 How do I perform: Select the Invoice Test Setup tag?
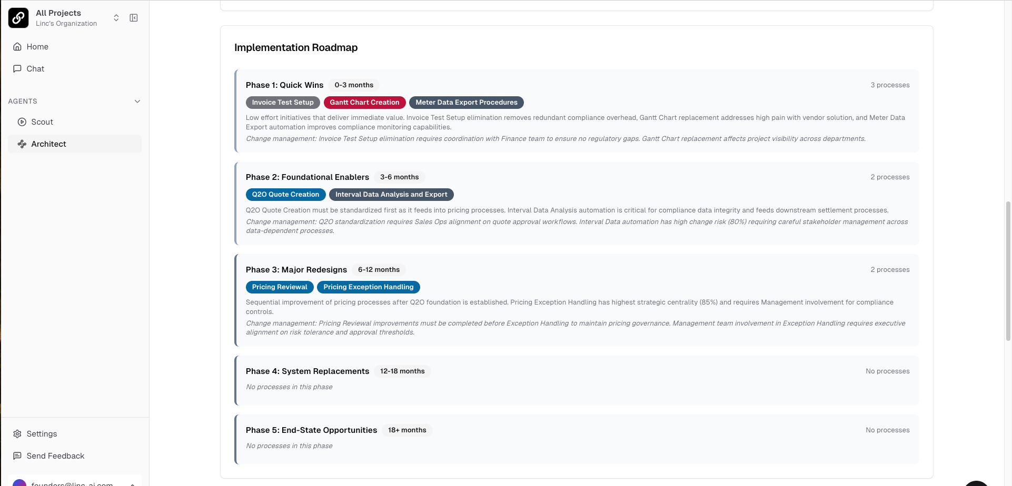coord(283,103)
